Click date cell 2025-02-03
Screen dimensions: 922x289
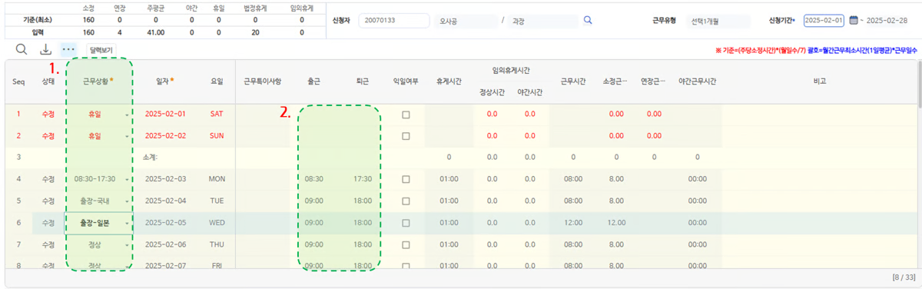[x=165, y=179]
